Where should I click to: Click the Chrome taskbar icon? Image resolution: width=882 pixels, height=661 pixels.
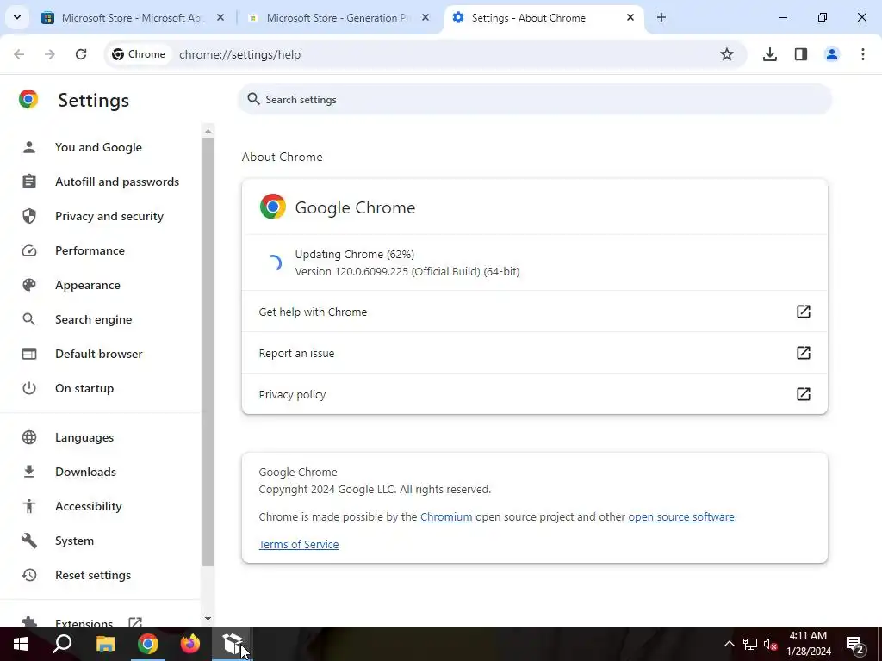148,644
